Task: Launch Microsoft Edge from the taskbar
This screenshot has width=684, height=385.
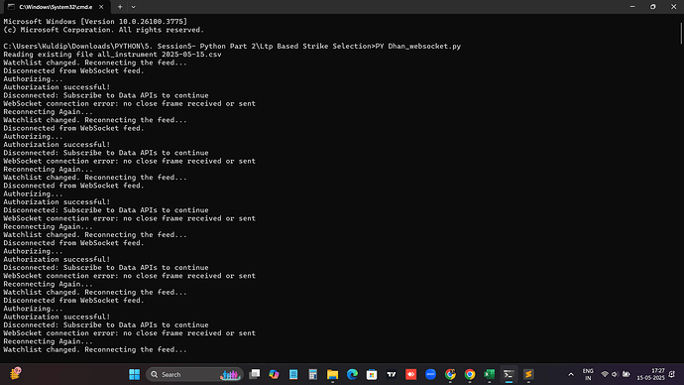Action: pos(352,374)
